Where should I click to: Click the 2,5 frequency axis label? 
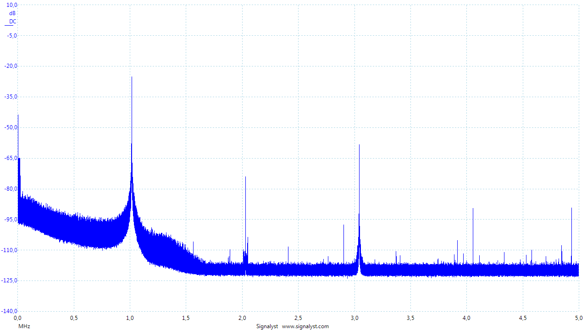(x=299, y=318)
